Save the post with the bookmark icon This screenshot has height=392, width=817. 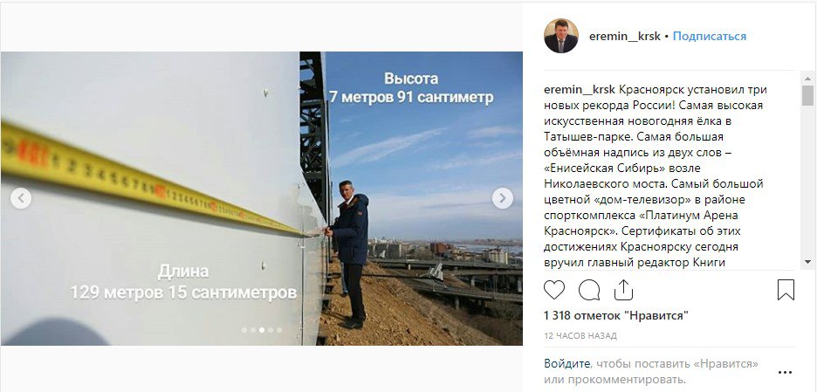point(786,290)
